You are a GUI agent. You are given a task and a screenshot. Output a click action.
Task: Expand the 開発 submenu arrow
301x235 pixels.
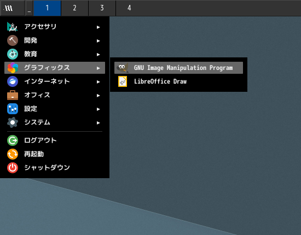[x=99, y=41]
